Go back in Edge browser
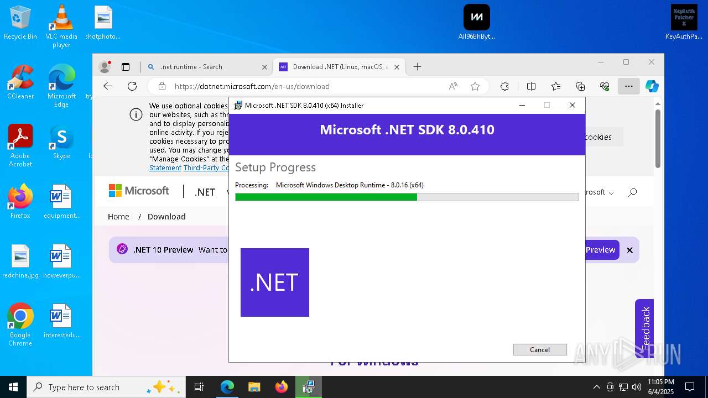Screen dimensions: 708x398 click(x=108, y=86)
